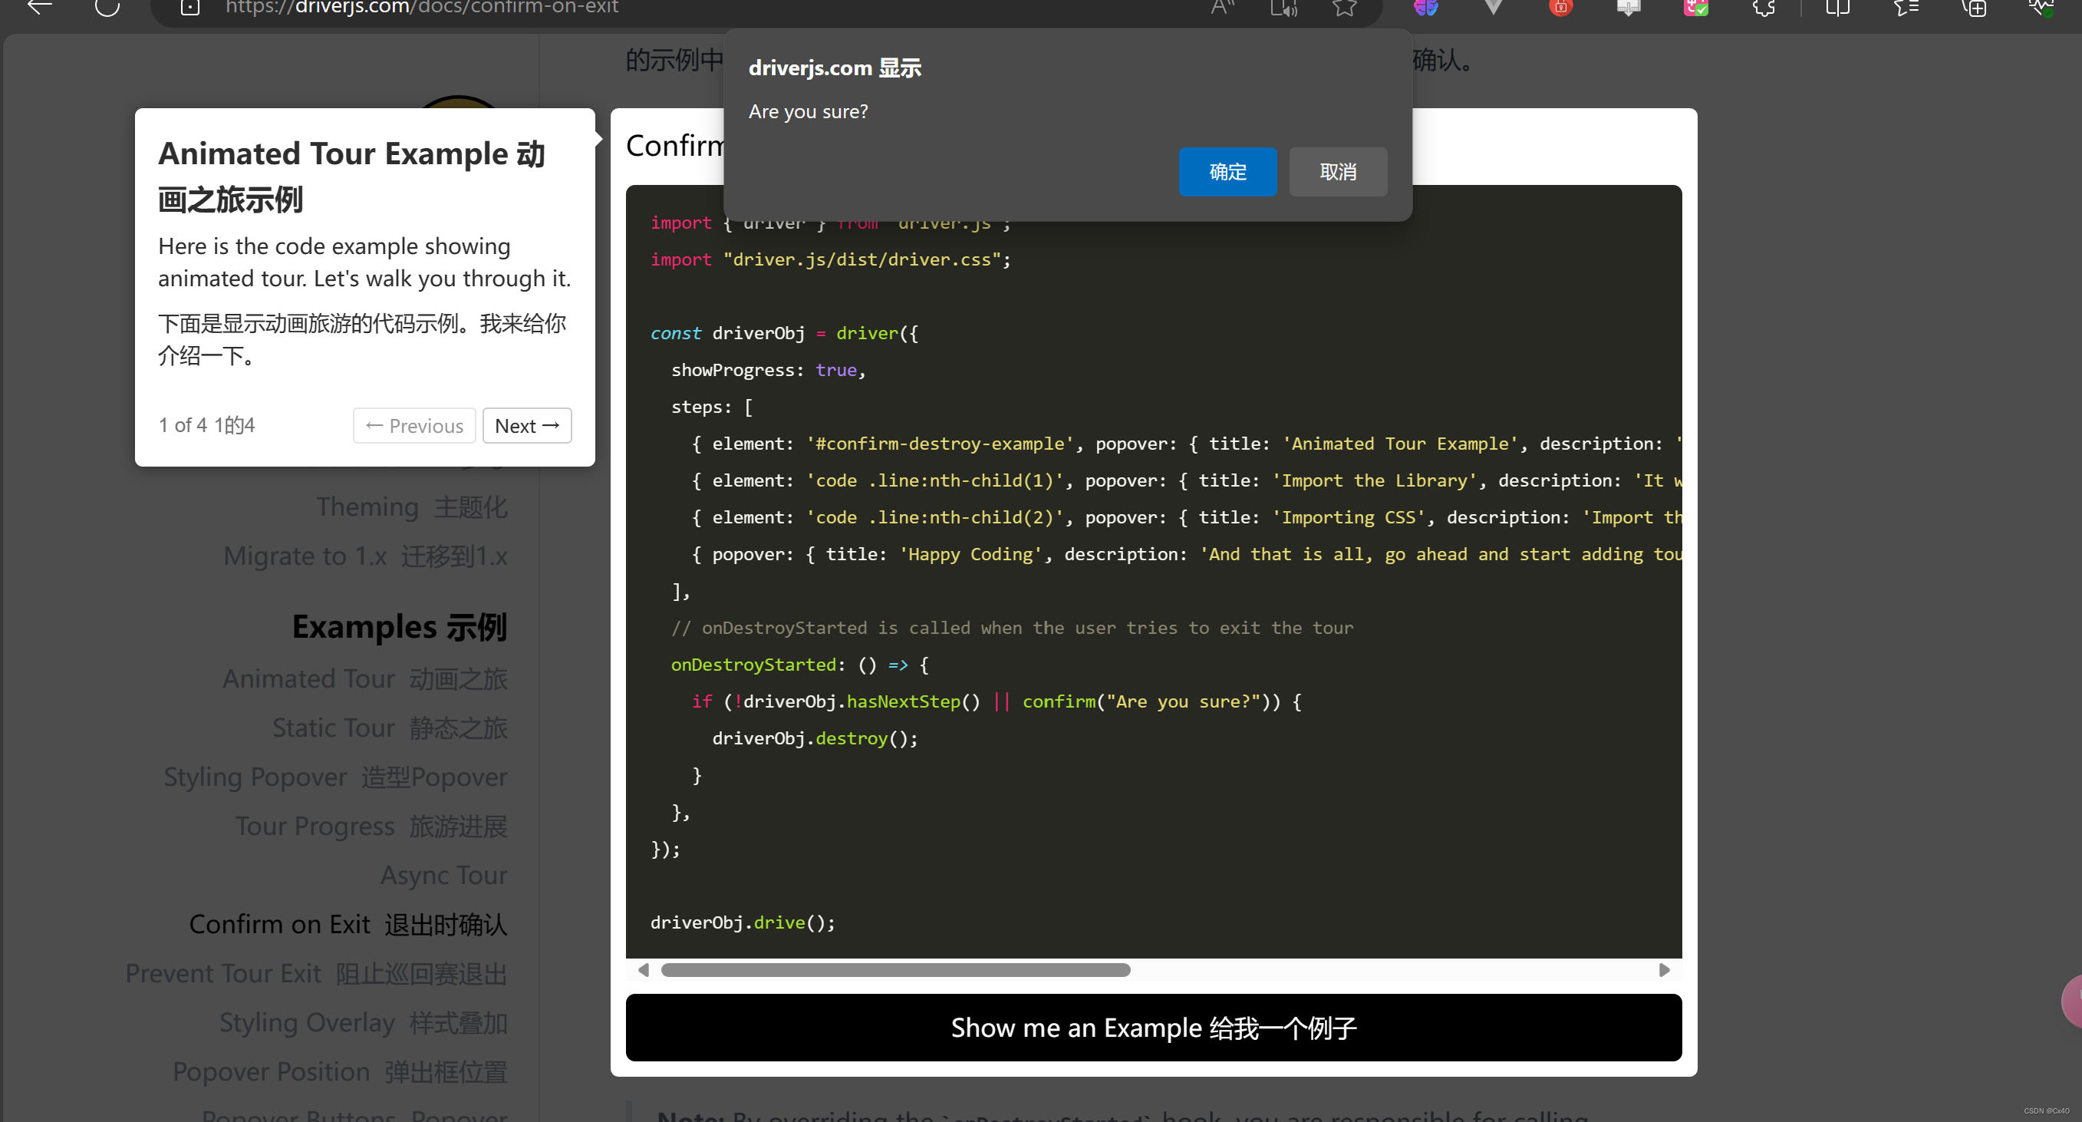Viewport: 2082px width, 1122px height.
Task: Click the code block's right scroll arrow
Action: 1663,970
